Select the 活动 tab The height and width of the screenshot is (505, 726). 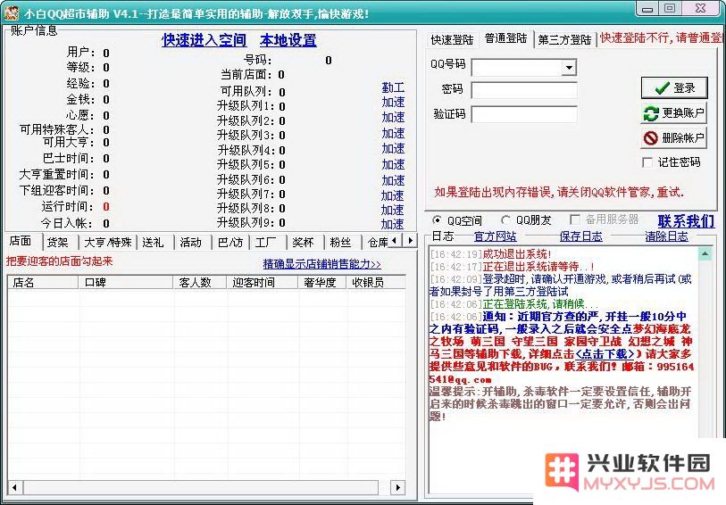191,243
